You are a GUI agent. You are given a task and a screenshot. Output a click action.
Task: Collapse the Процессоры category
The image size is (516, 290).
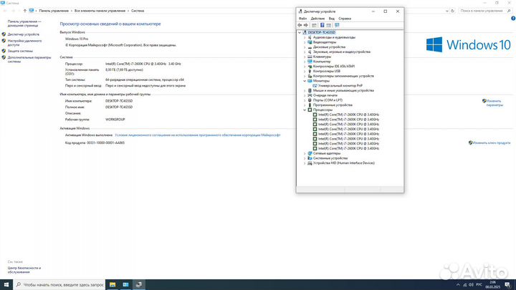[x=304, y=110]
